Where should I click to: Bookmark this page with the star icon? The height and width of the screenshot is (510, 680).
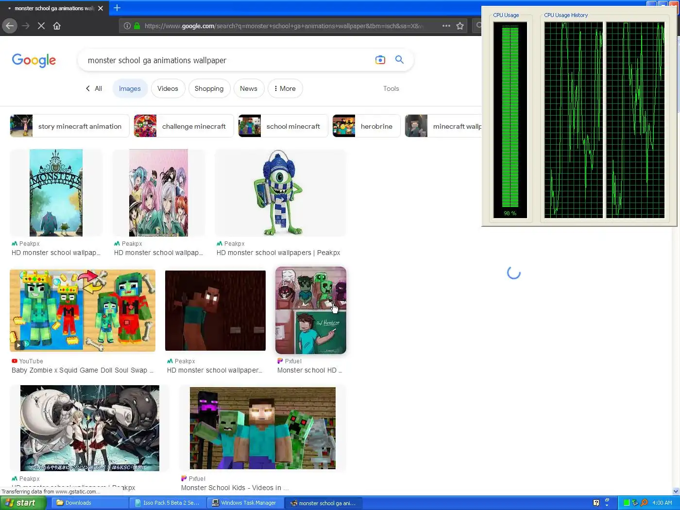coord(460,26)
